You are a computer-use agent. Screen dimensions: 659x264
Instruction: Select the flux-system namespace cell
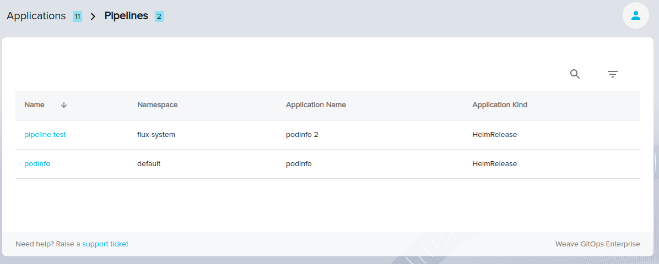pyautogui.click(x=156, y=135)
